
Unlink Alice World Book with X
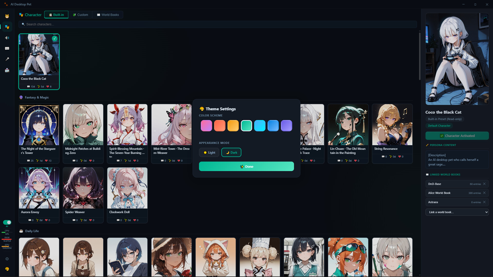484,193
